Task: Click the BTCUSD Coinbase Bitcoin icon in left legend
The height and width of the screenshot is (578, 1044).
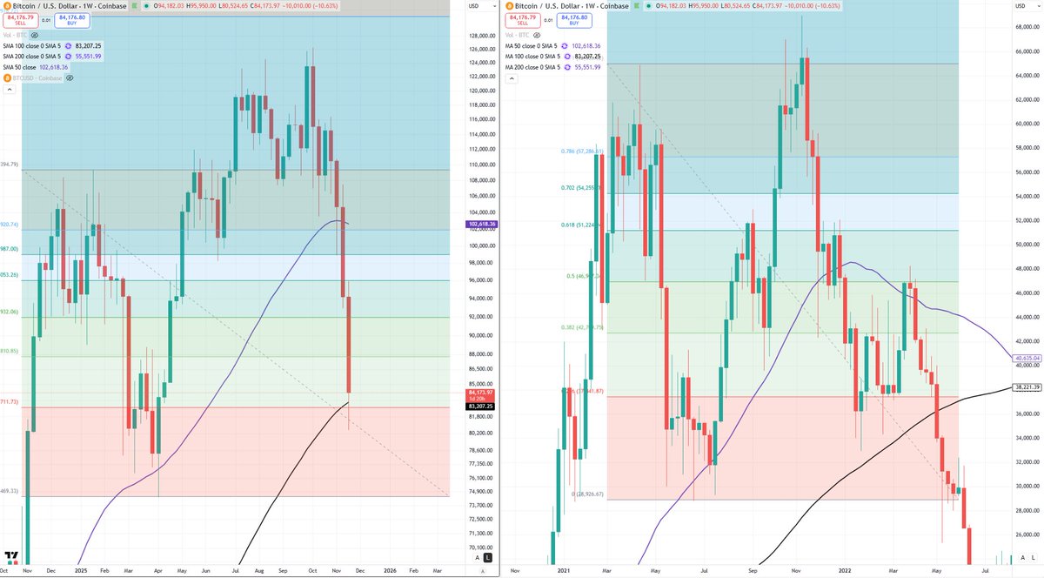Action: click(7, 77)
